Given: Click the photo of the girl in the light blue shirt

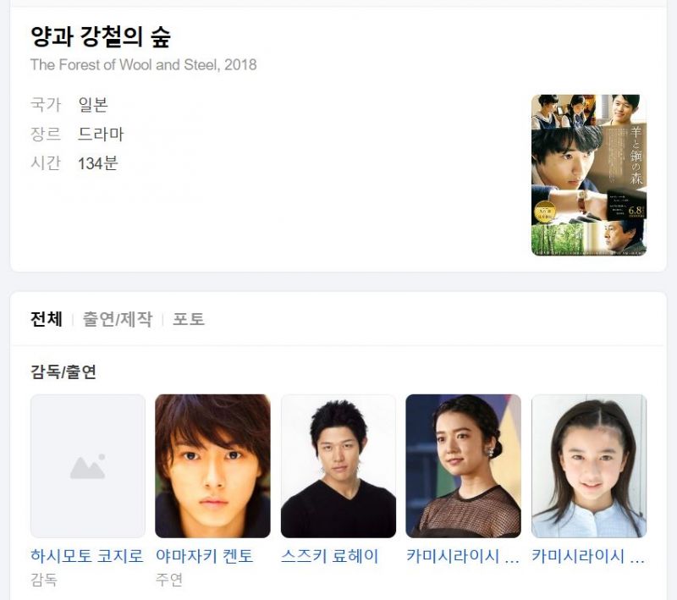Looking at the screenshot, I should click(589, 466).
